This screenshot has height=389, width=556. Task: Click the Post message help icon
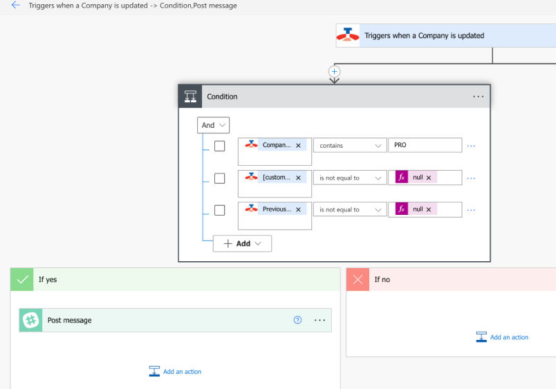click(x=298, y=320)
